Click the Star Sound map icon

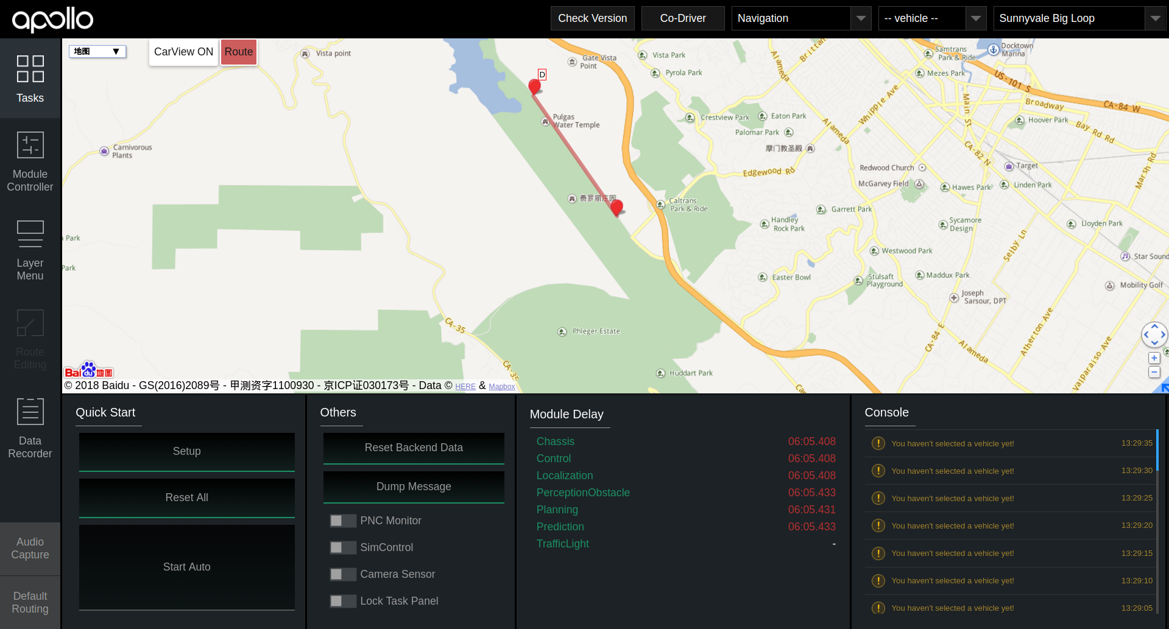pos(1125,256)
